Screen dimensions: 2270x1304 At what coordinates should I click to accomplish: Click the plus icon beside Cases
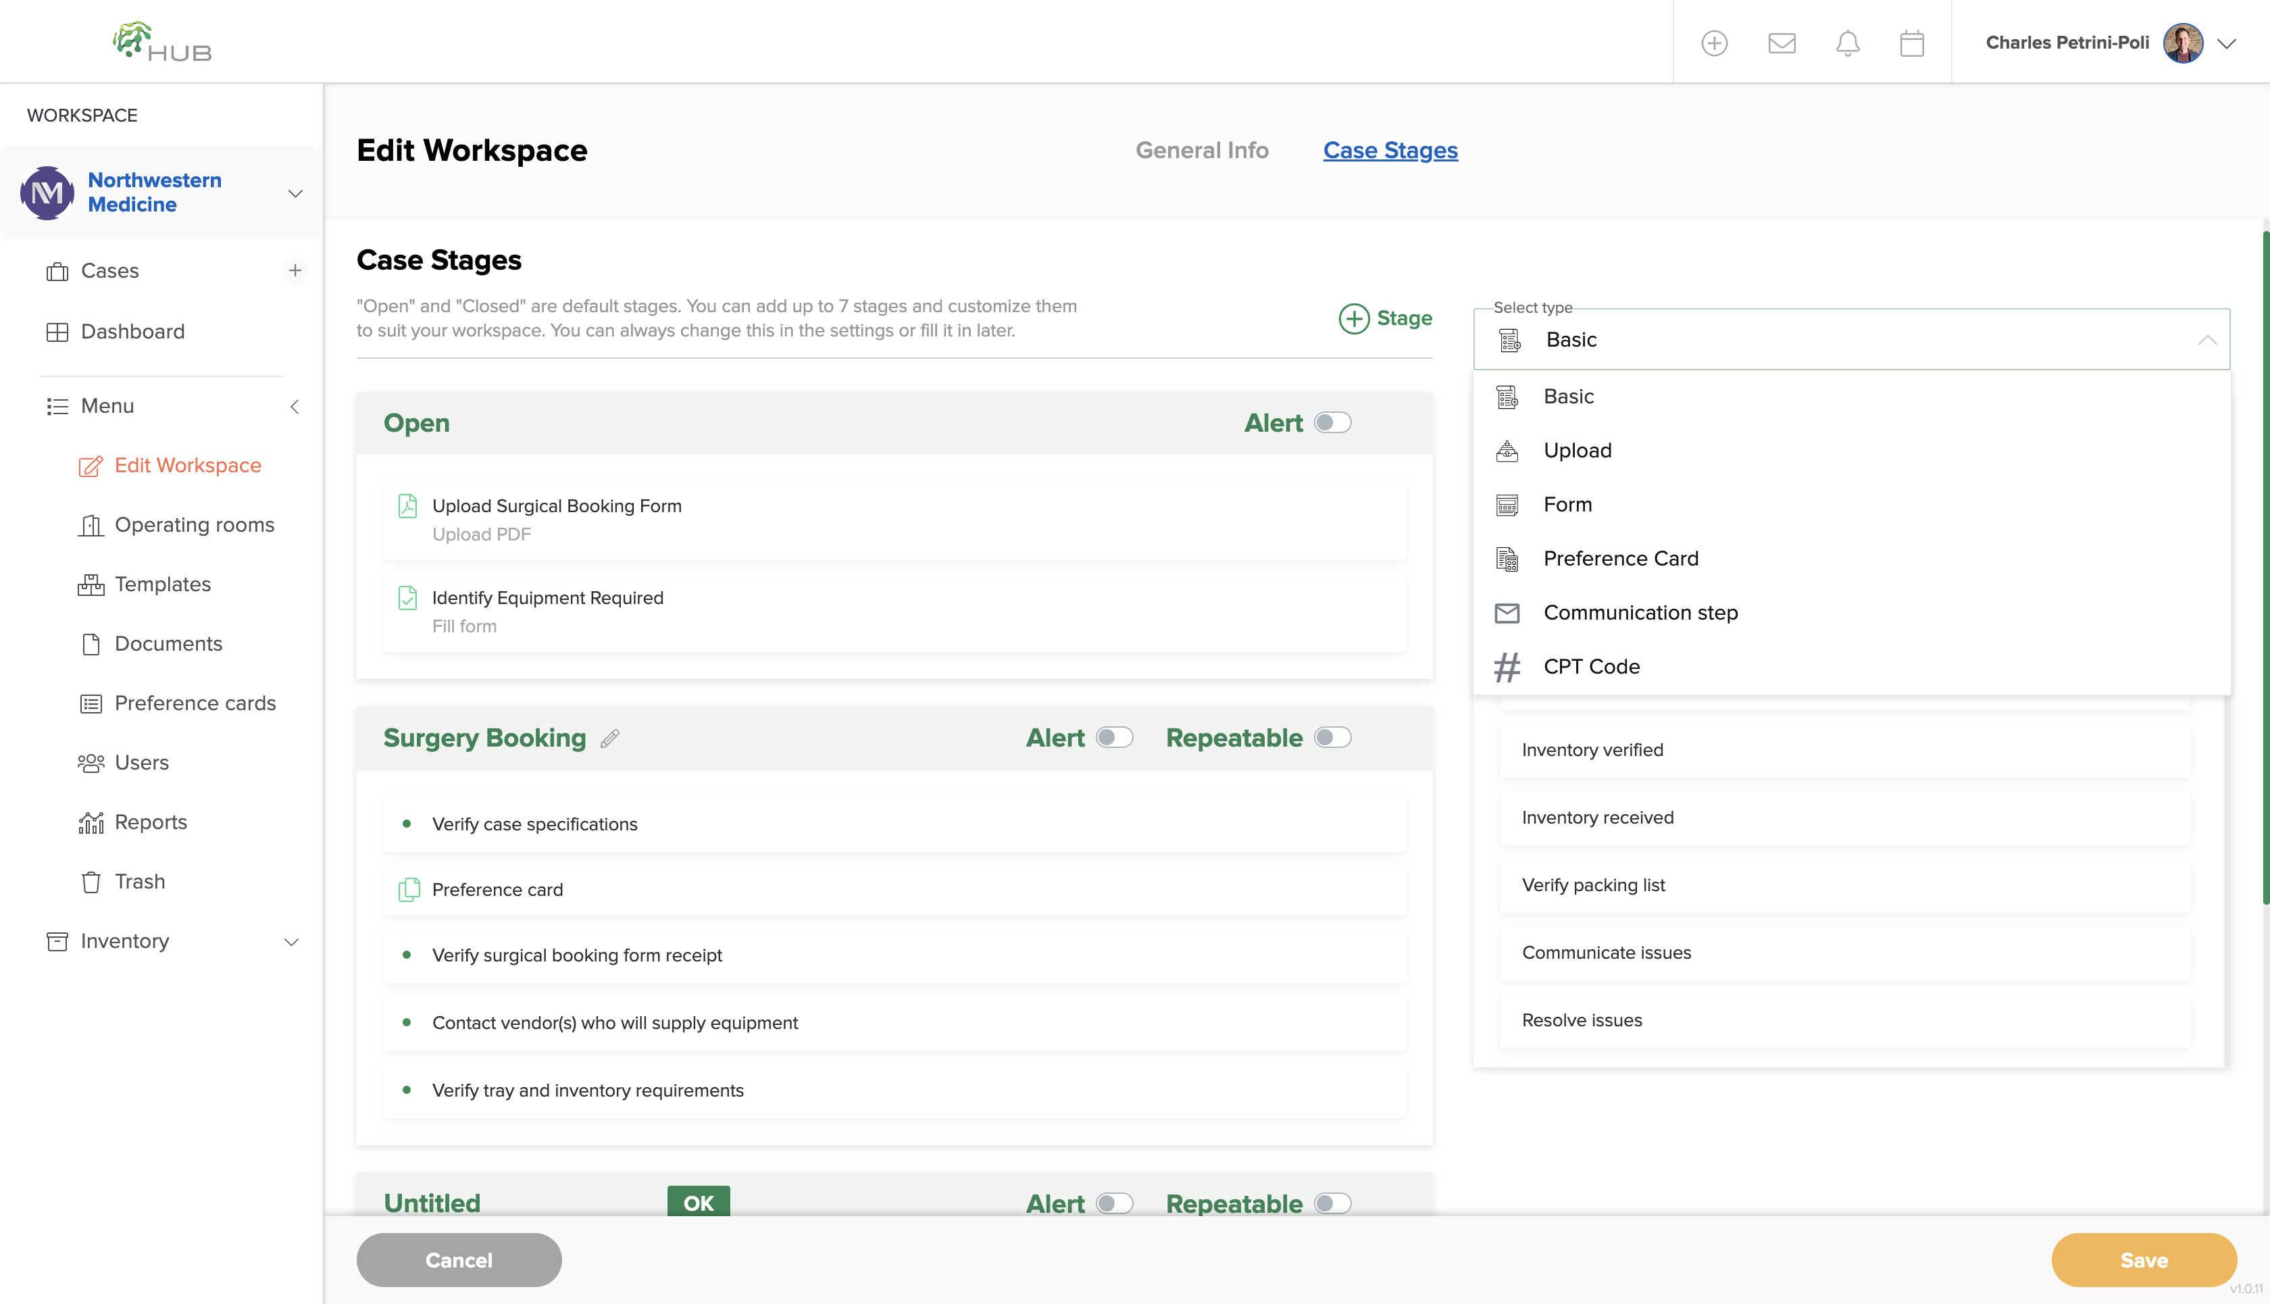(x=295, y=270)
